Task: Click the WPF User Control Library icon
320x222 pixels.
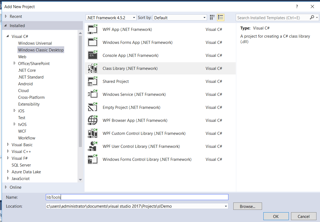Action: click(93, 146)
